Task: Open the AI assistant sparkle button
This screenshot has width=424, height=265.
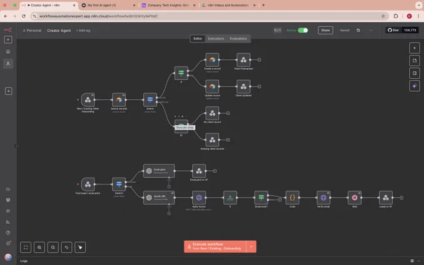Action: click(x=415, y=86)
